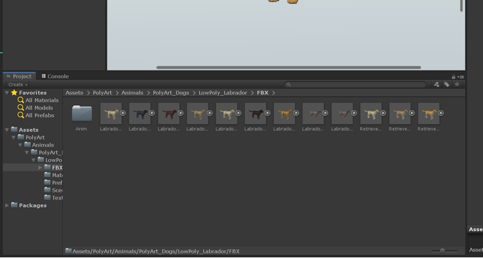The image size is (483, 258).
Task: Select All Prefabs favorite search
Action: tap(40, 116)
